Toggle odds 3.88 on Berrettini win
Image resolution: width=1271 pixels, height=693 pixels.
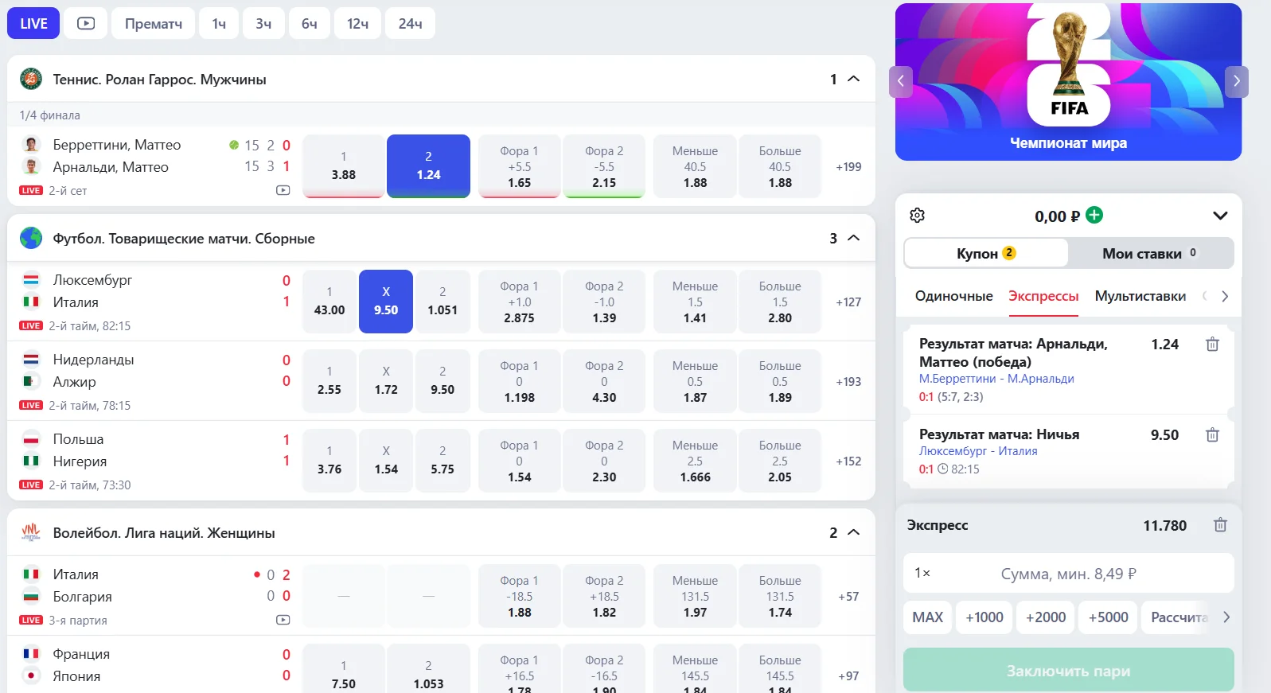(x=344, y=166)
